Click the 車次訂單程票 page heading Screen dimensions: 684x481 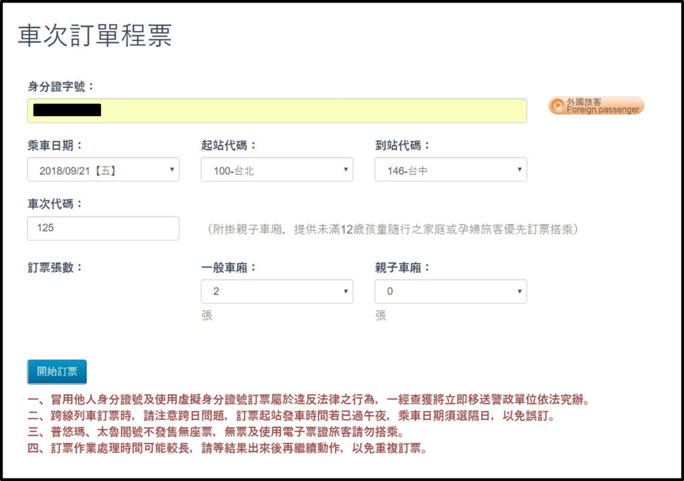[95, 35]
